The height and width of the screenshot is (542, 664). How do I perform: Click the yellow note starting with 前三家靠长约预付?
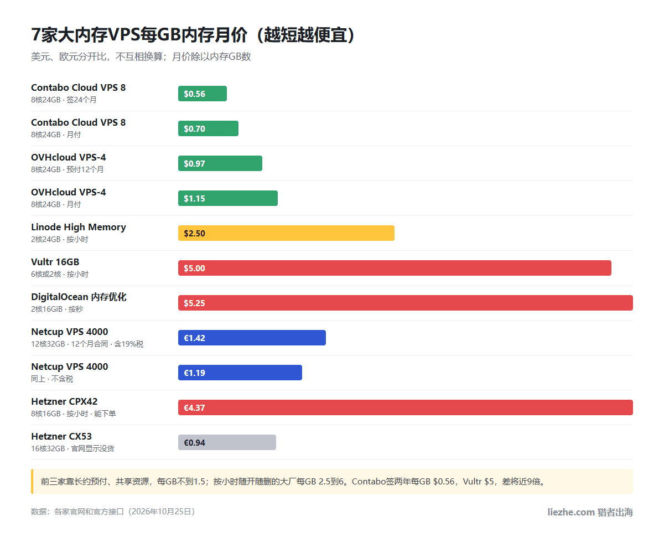332,481
